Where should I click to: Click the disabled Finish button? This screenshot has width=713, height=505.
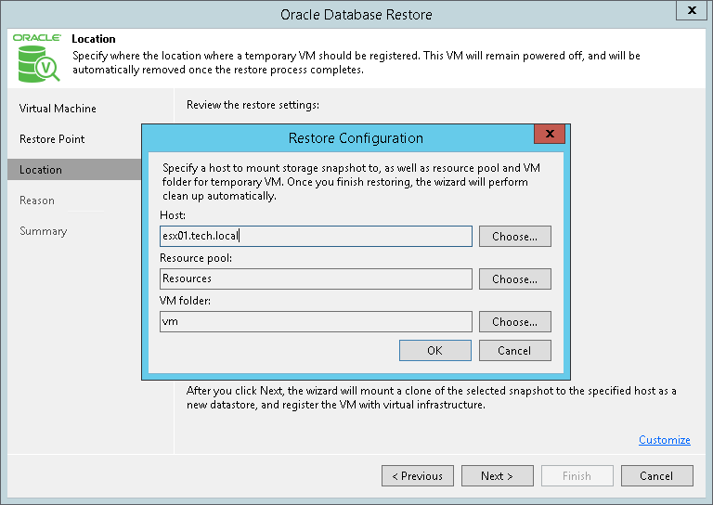pyautogui.click(x=577, y=476)
